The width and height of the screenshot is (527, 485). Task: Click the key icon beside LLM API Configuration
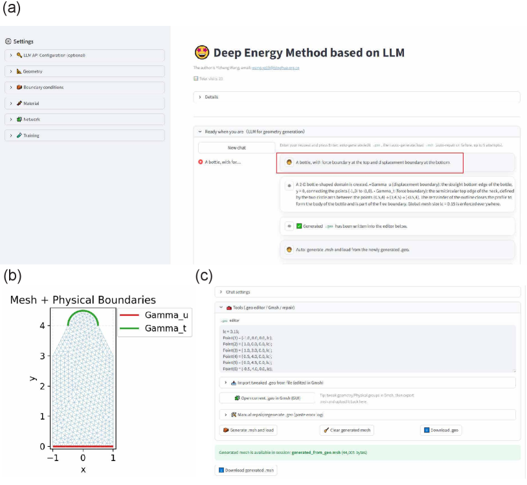pyautogui.click(x=19, y=55)
